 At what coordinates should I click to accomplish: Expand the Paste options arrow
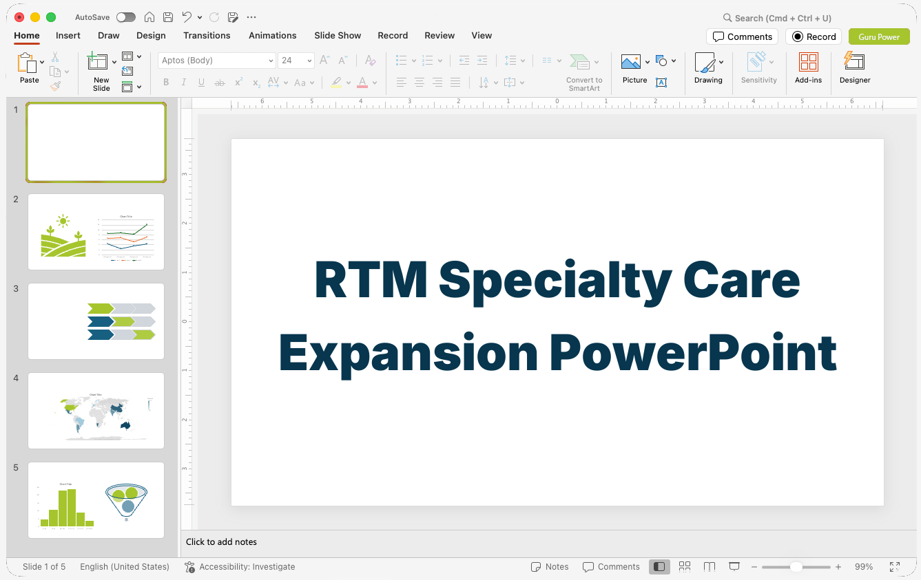point(42,62)
